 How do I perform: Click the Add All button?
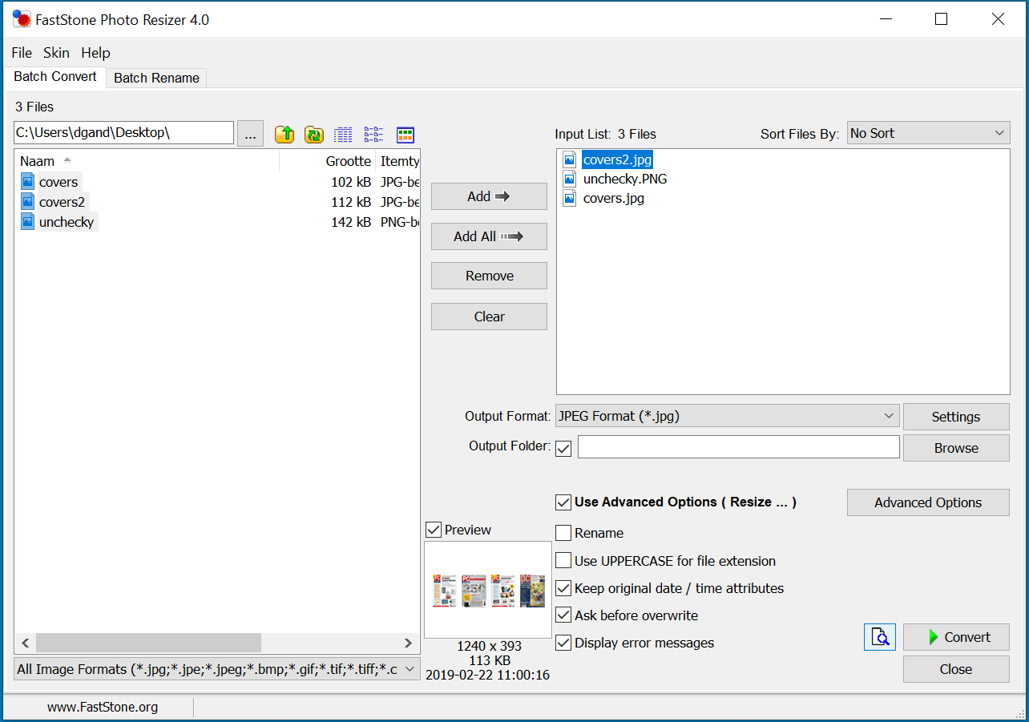pos(489,236)
